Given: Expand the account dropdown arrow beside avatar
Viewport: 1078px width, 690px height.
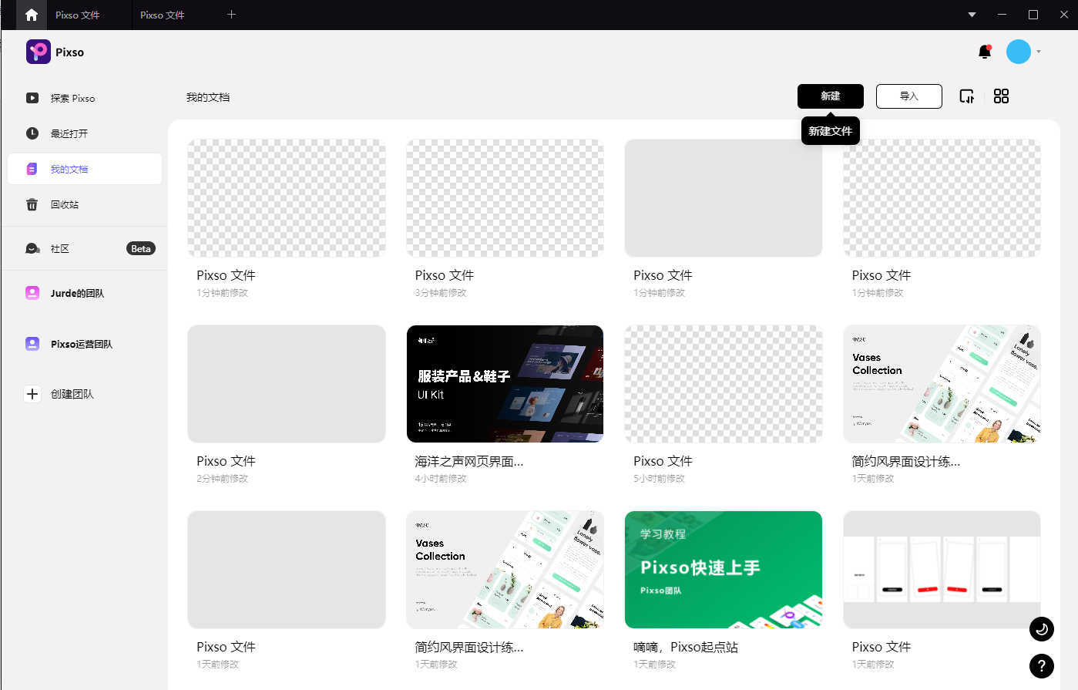Looking at the screenshot, I should tap(1039, 52).
